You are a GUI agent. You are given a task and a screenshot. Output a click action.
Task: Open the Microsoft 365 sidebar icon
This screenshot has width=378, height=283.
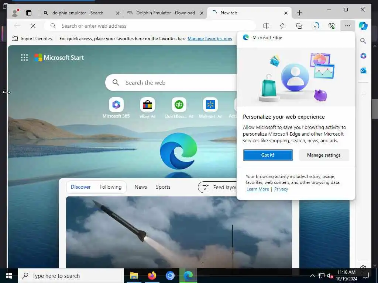363,56
